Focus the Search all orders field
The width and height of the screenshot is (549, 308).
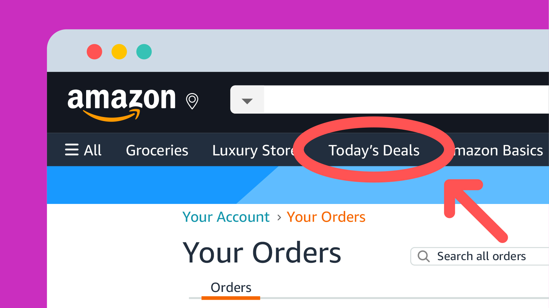pos(480,256)
